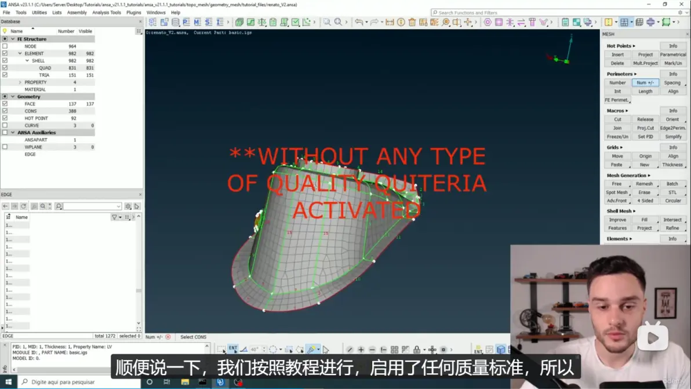Toggle the ENT selection mode icon
Viewport: 691px width, 389px height.
[x=232, y=349]
